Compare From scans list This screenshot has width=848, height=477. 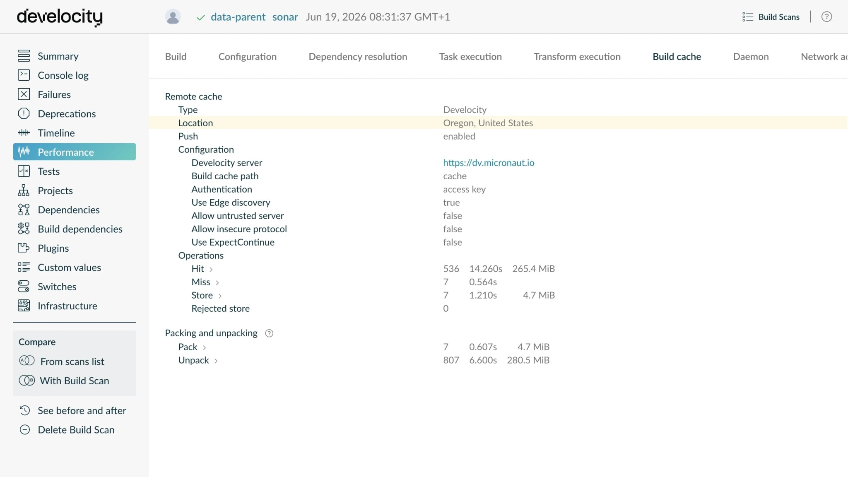point(72,361)
